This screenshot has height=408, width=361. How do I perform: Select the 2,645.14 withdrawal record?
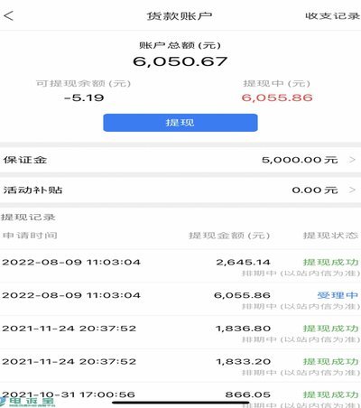pyautogui.click(x=180, y=266)
